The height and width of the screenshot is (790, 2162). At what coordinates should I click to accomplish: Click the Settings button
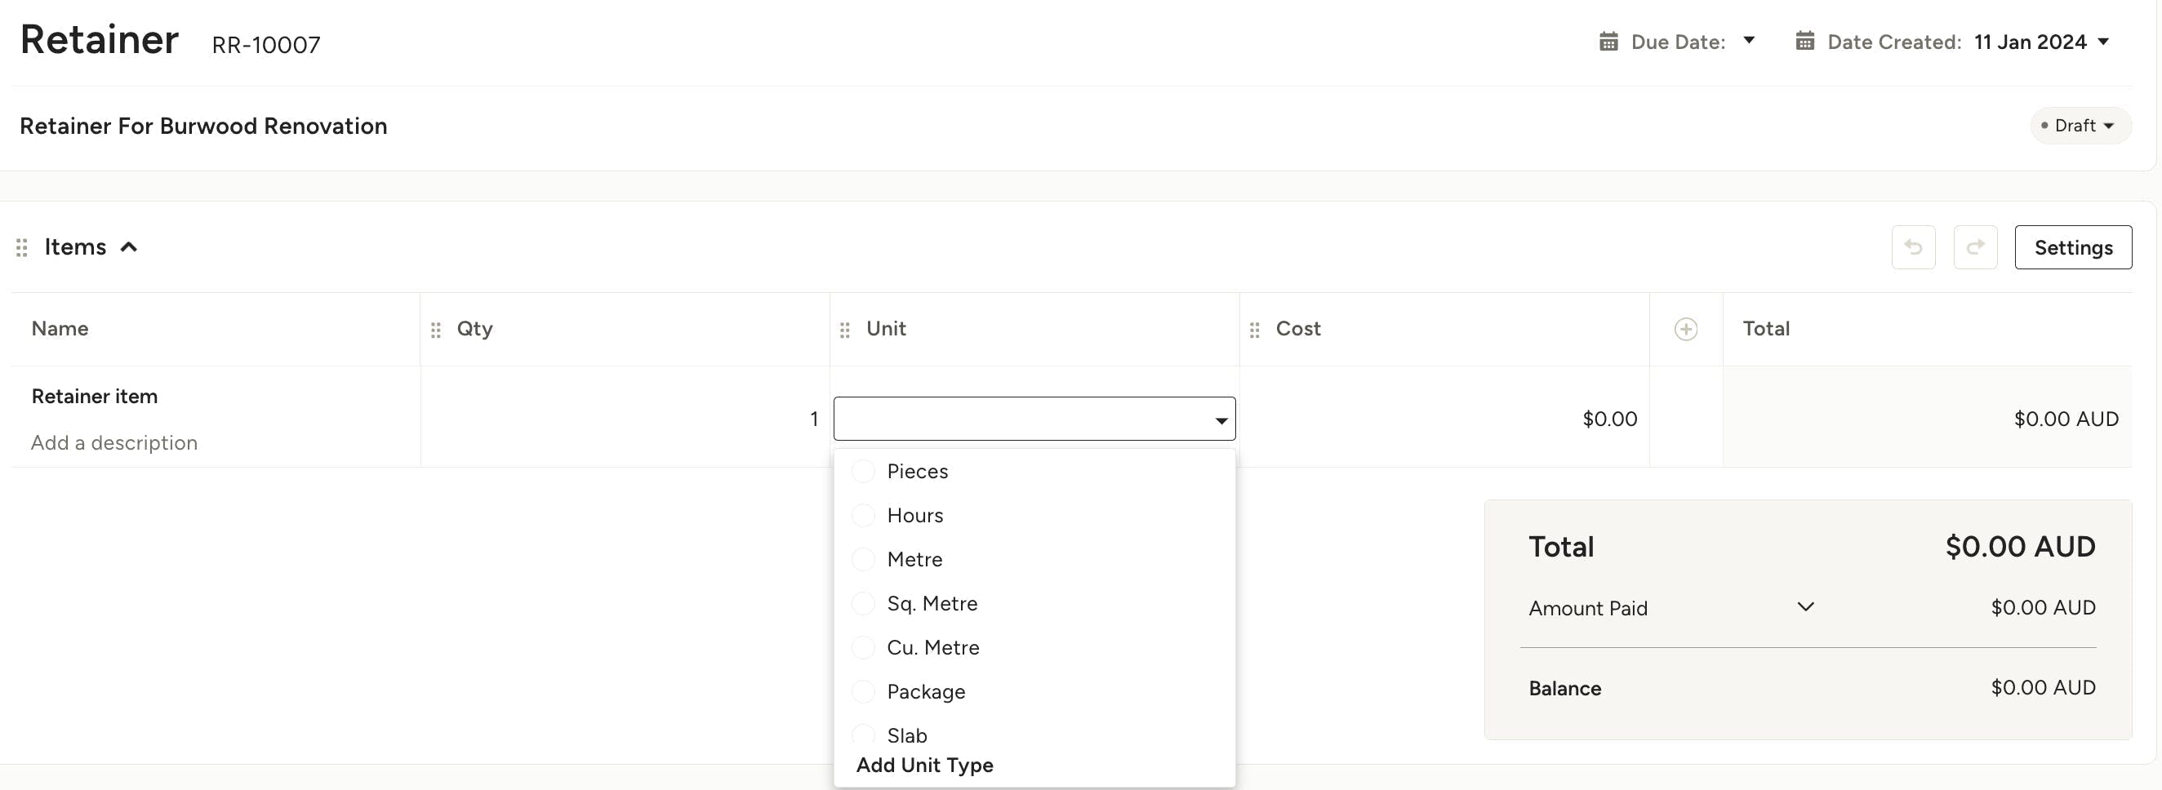[2073, 247]
